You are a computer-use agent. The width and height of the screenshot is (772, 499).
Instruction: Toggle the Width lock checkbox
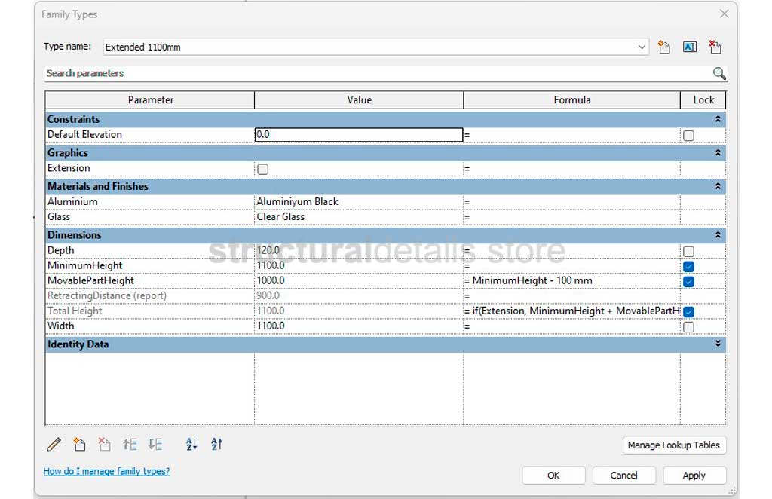[x=688, y=326]
